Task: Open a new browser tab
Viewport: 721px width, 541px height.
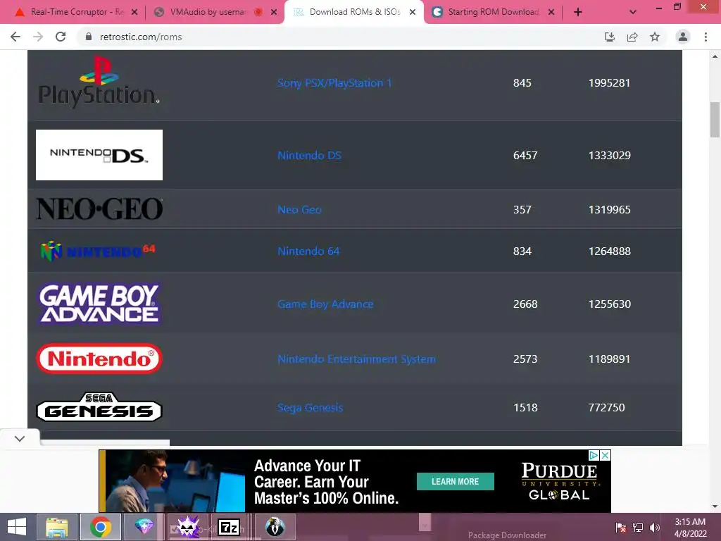Action: [578, 12]
